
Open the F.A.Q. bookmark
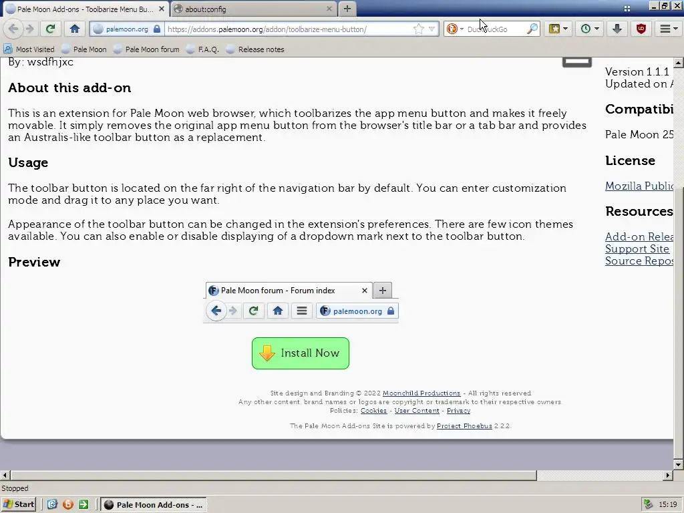(202, 49)
